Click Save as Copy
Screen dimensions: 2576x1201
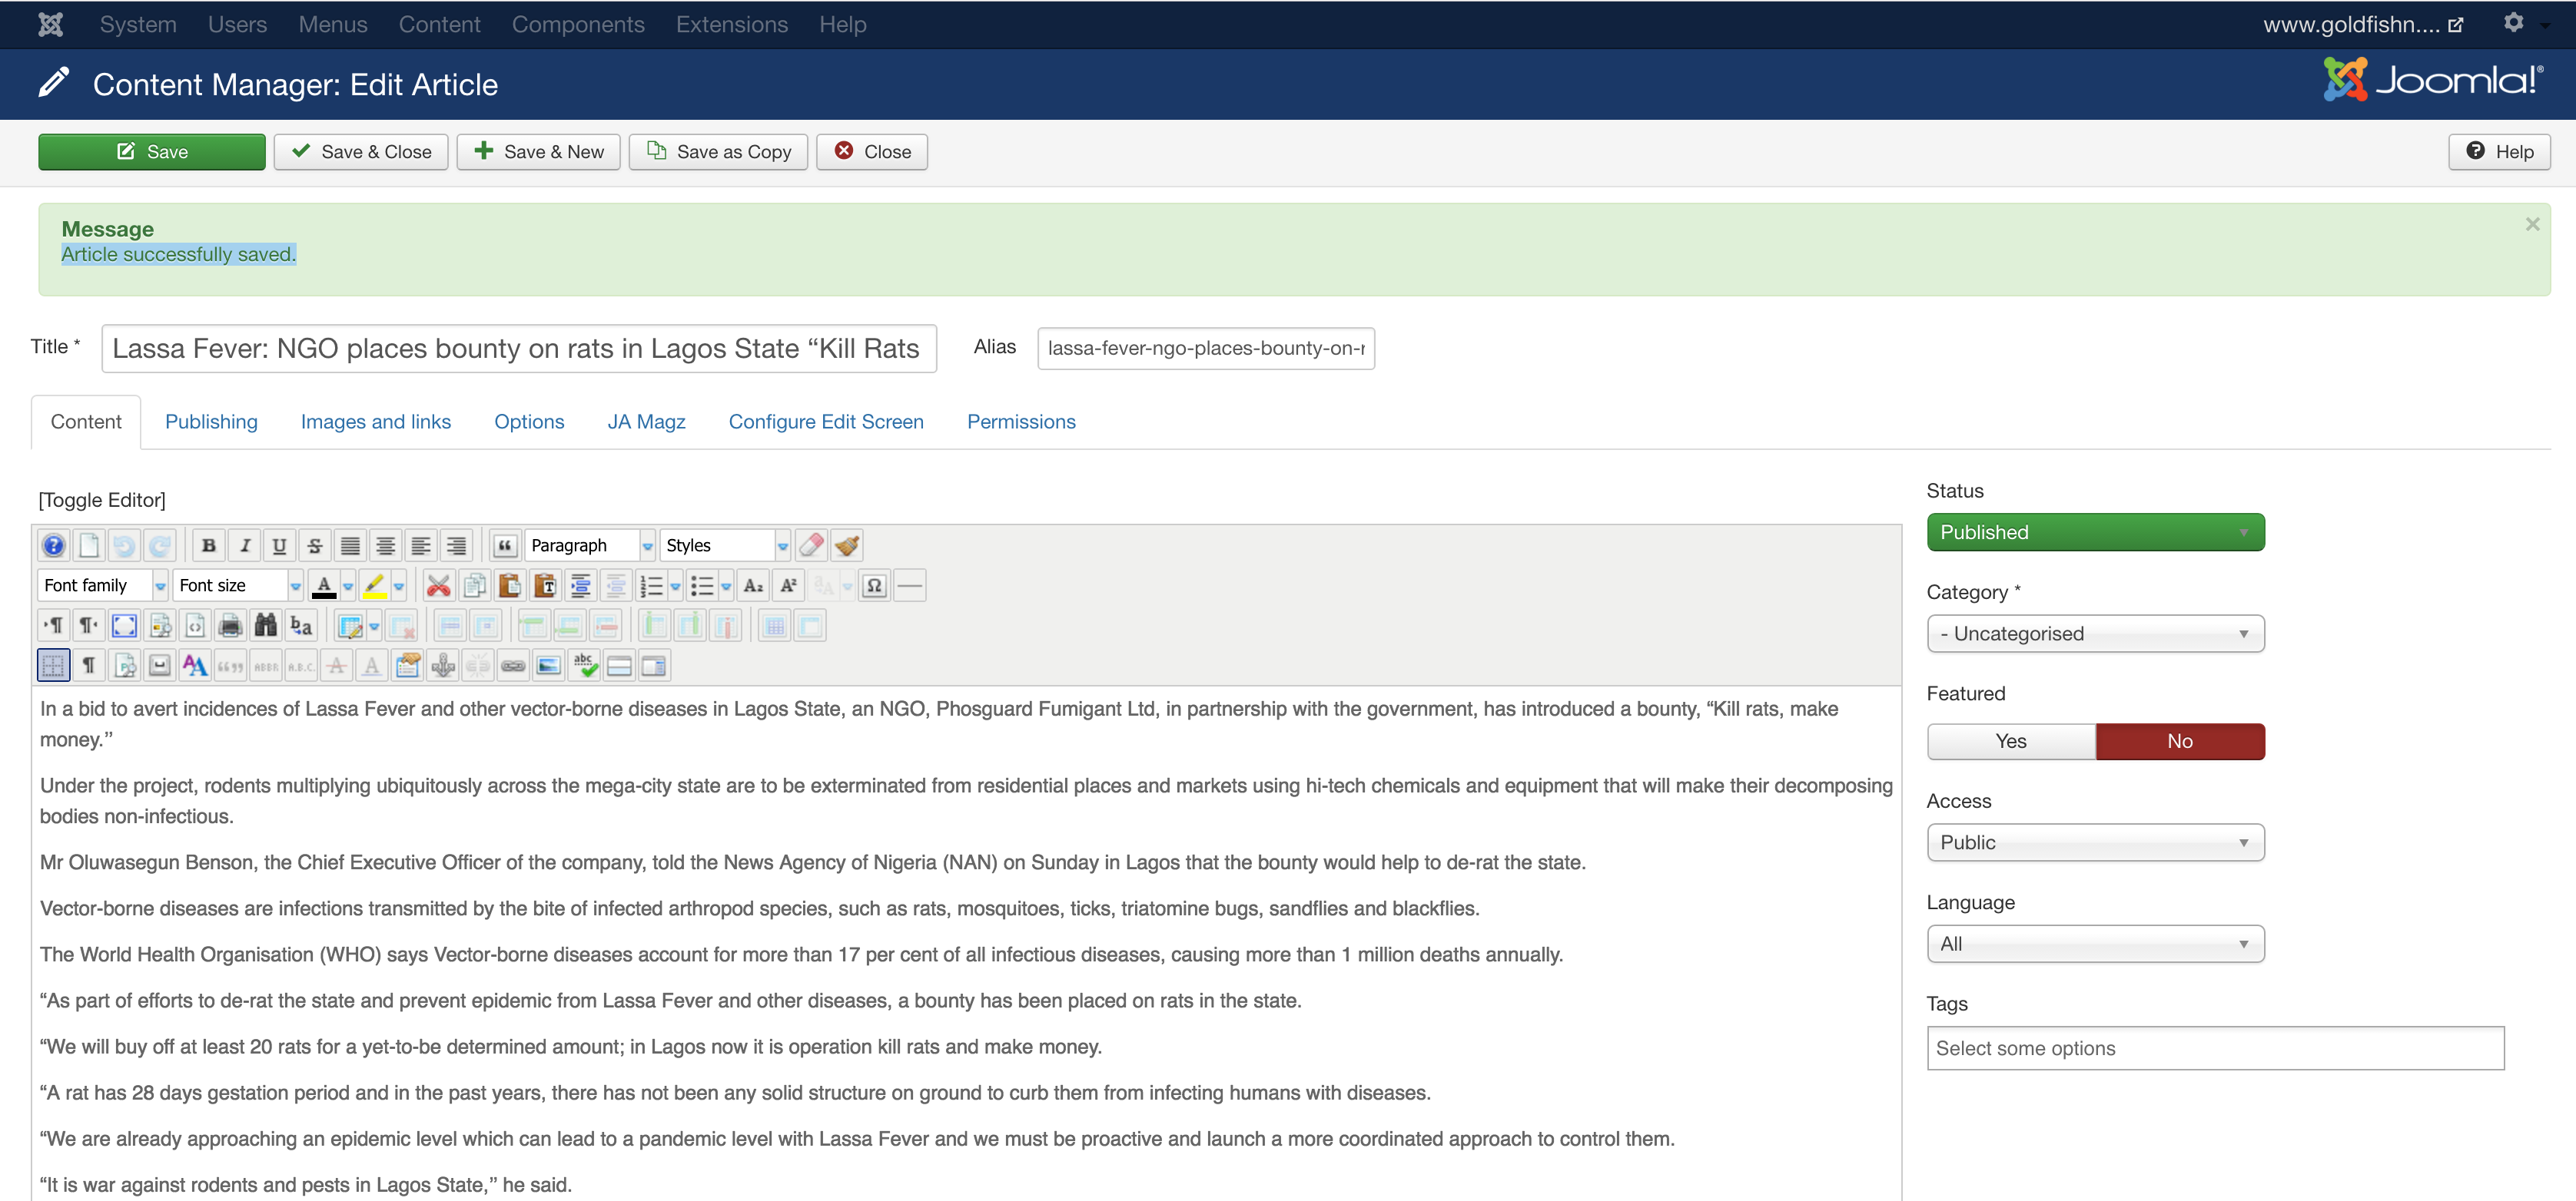(718, 152)
